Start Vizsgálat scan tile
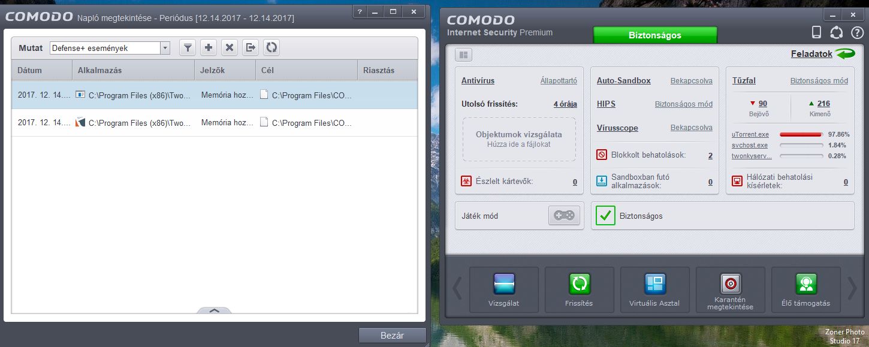 point(503,289)
